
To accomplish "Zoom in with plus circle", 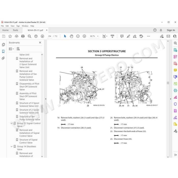I will tap(84, 36).
